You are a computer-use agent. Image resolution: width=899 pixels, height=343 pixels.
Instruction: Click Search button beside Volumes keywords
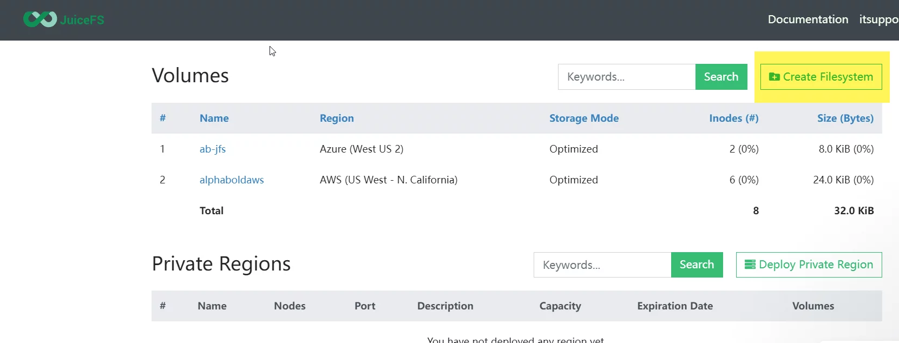[721, 77]
